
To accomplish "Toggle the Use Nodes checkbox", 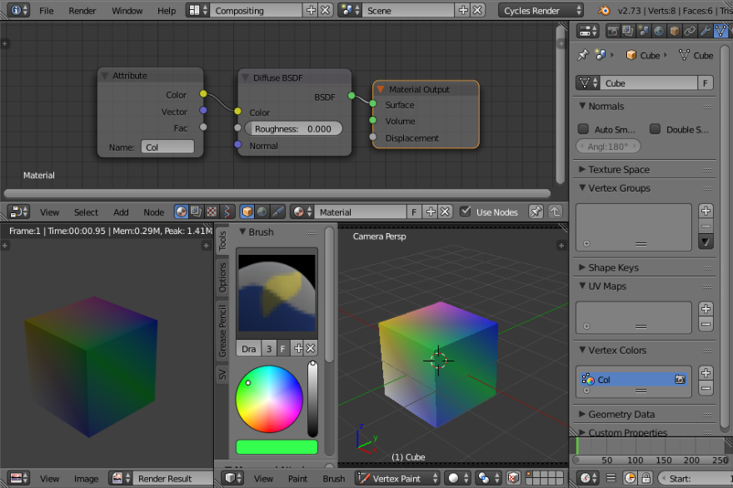I will (465, 212).
